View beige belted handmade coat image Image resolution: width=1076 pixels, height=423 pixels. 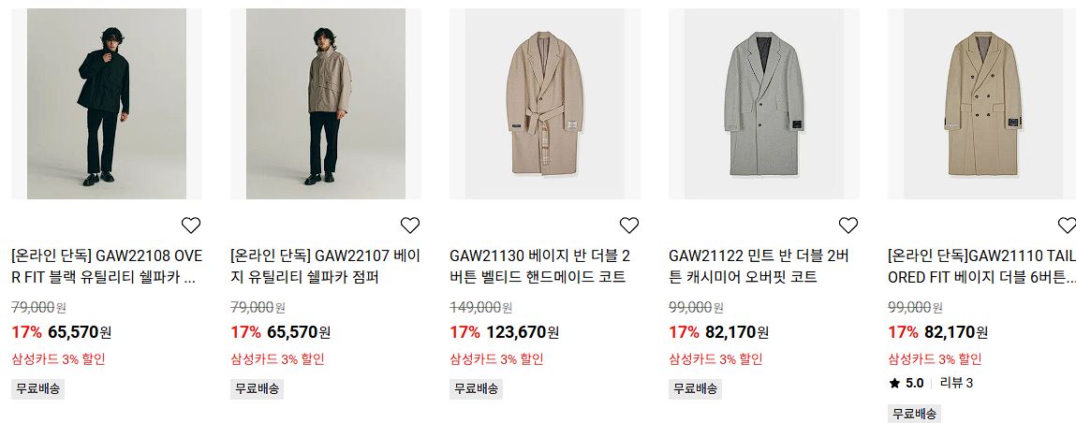point(545,104)
